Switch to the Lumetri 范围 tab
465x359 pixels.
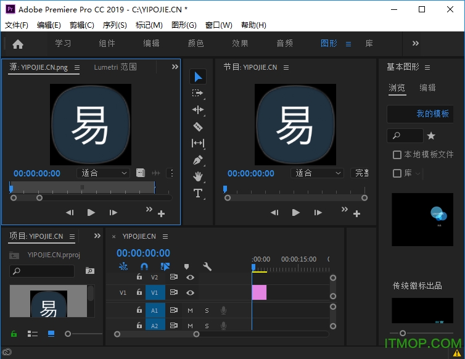115,67
